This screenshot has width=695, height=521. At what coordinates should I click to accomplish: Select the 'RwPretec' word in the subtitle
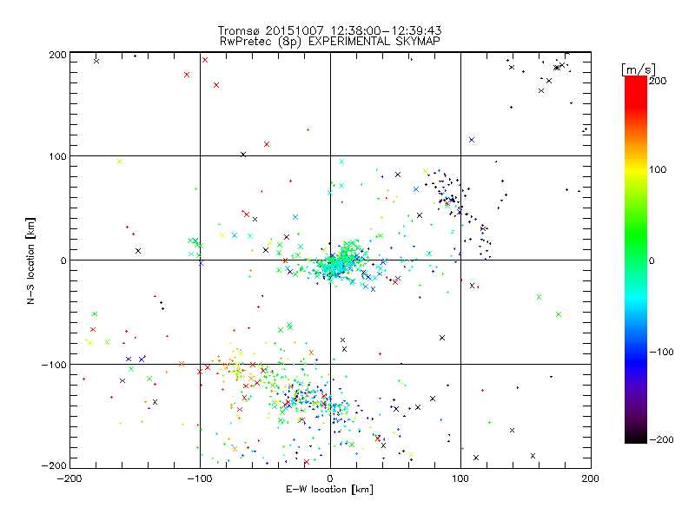point(246,42)
